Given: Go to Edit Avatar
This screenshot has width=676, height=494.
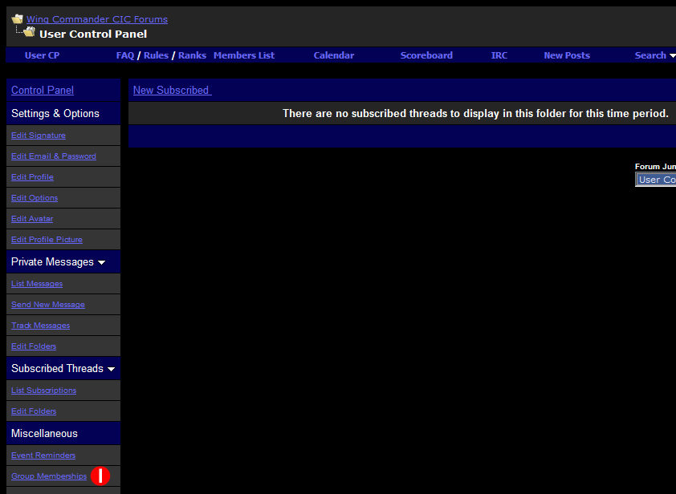Looking at the screenshot, I should (x=32, y=219).
